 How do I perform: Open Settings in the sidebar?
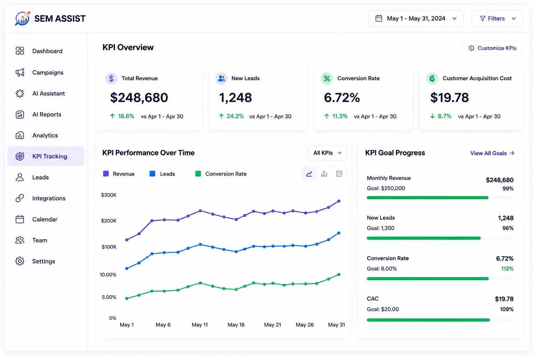(46, 261)
